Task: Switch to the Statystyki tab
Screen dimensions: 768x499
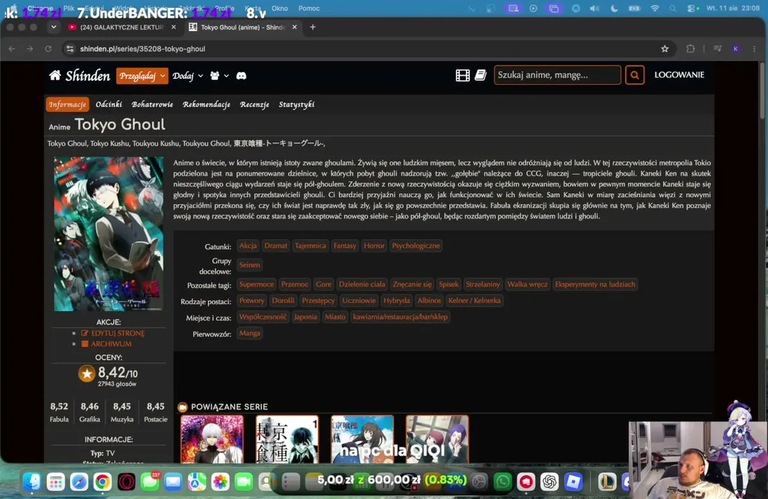Action: pos(296,105)
